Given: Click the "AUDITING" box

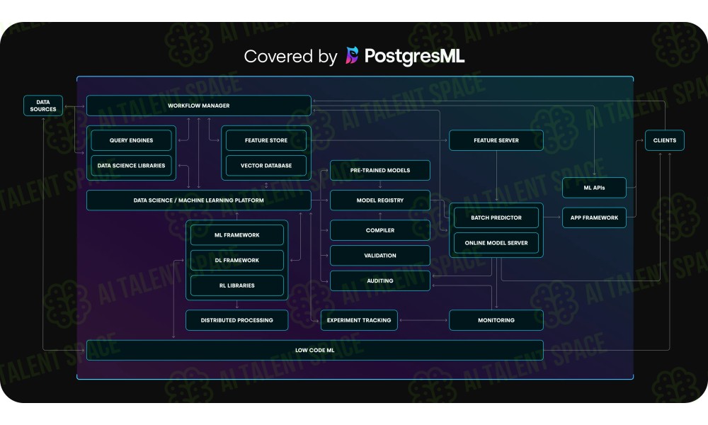Looking at the screenshot, I should [x=380, y=281].
